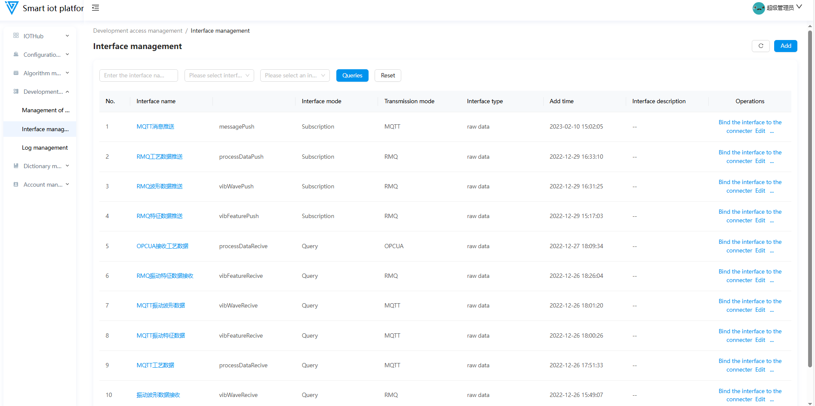
Task: Expand the Dictionary sidebar chevron
Action: pos(68,166)
